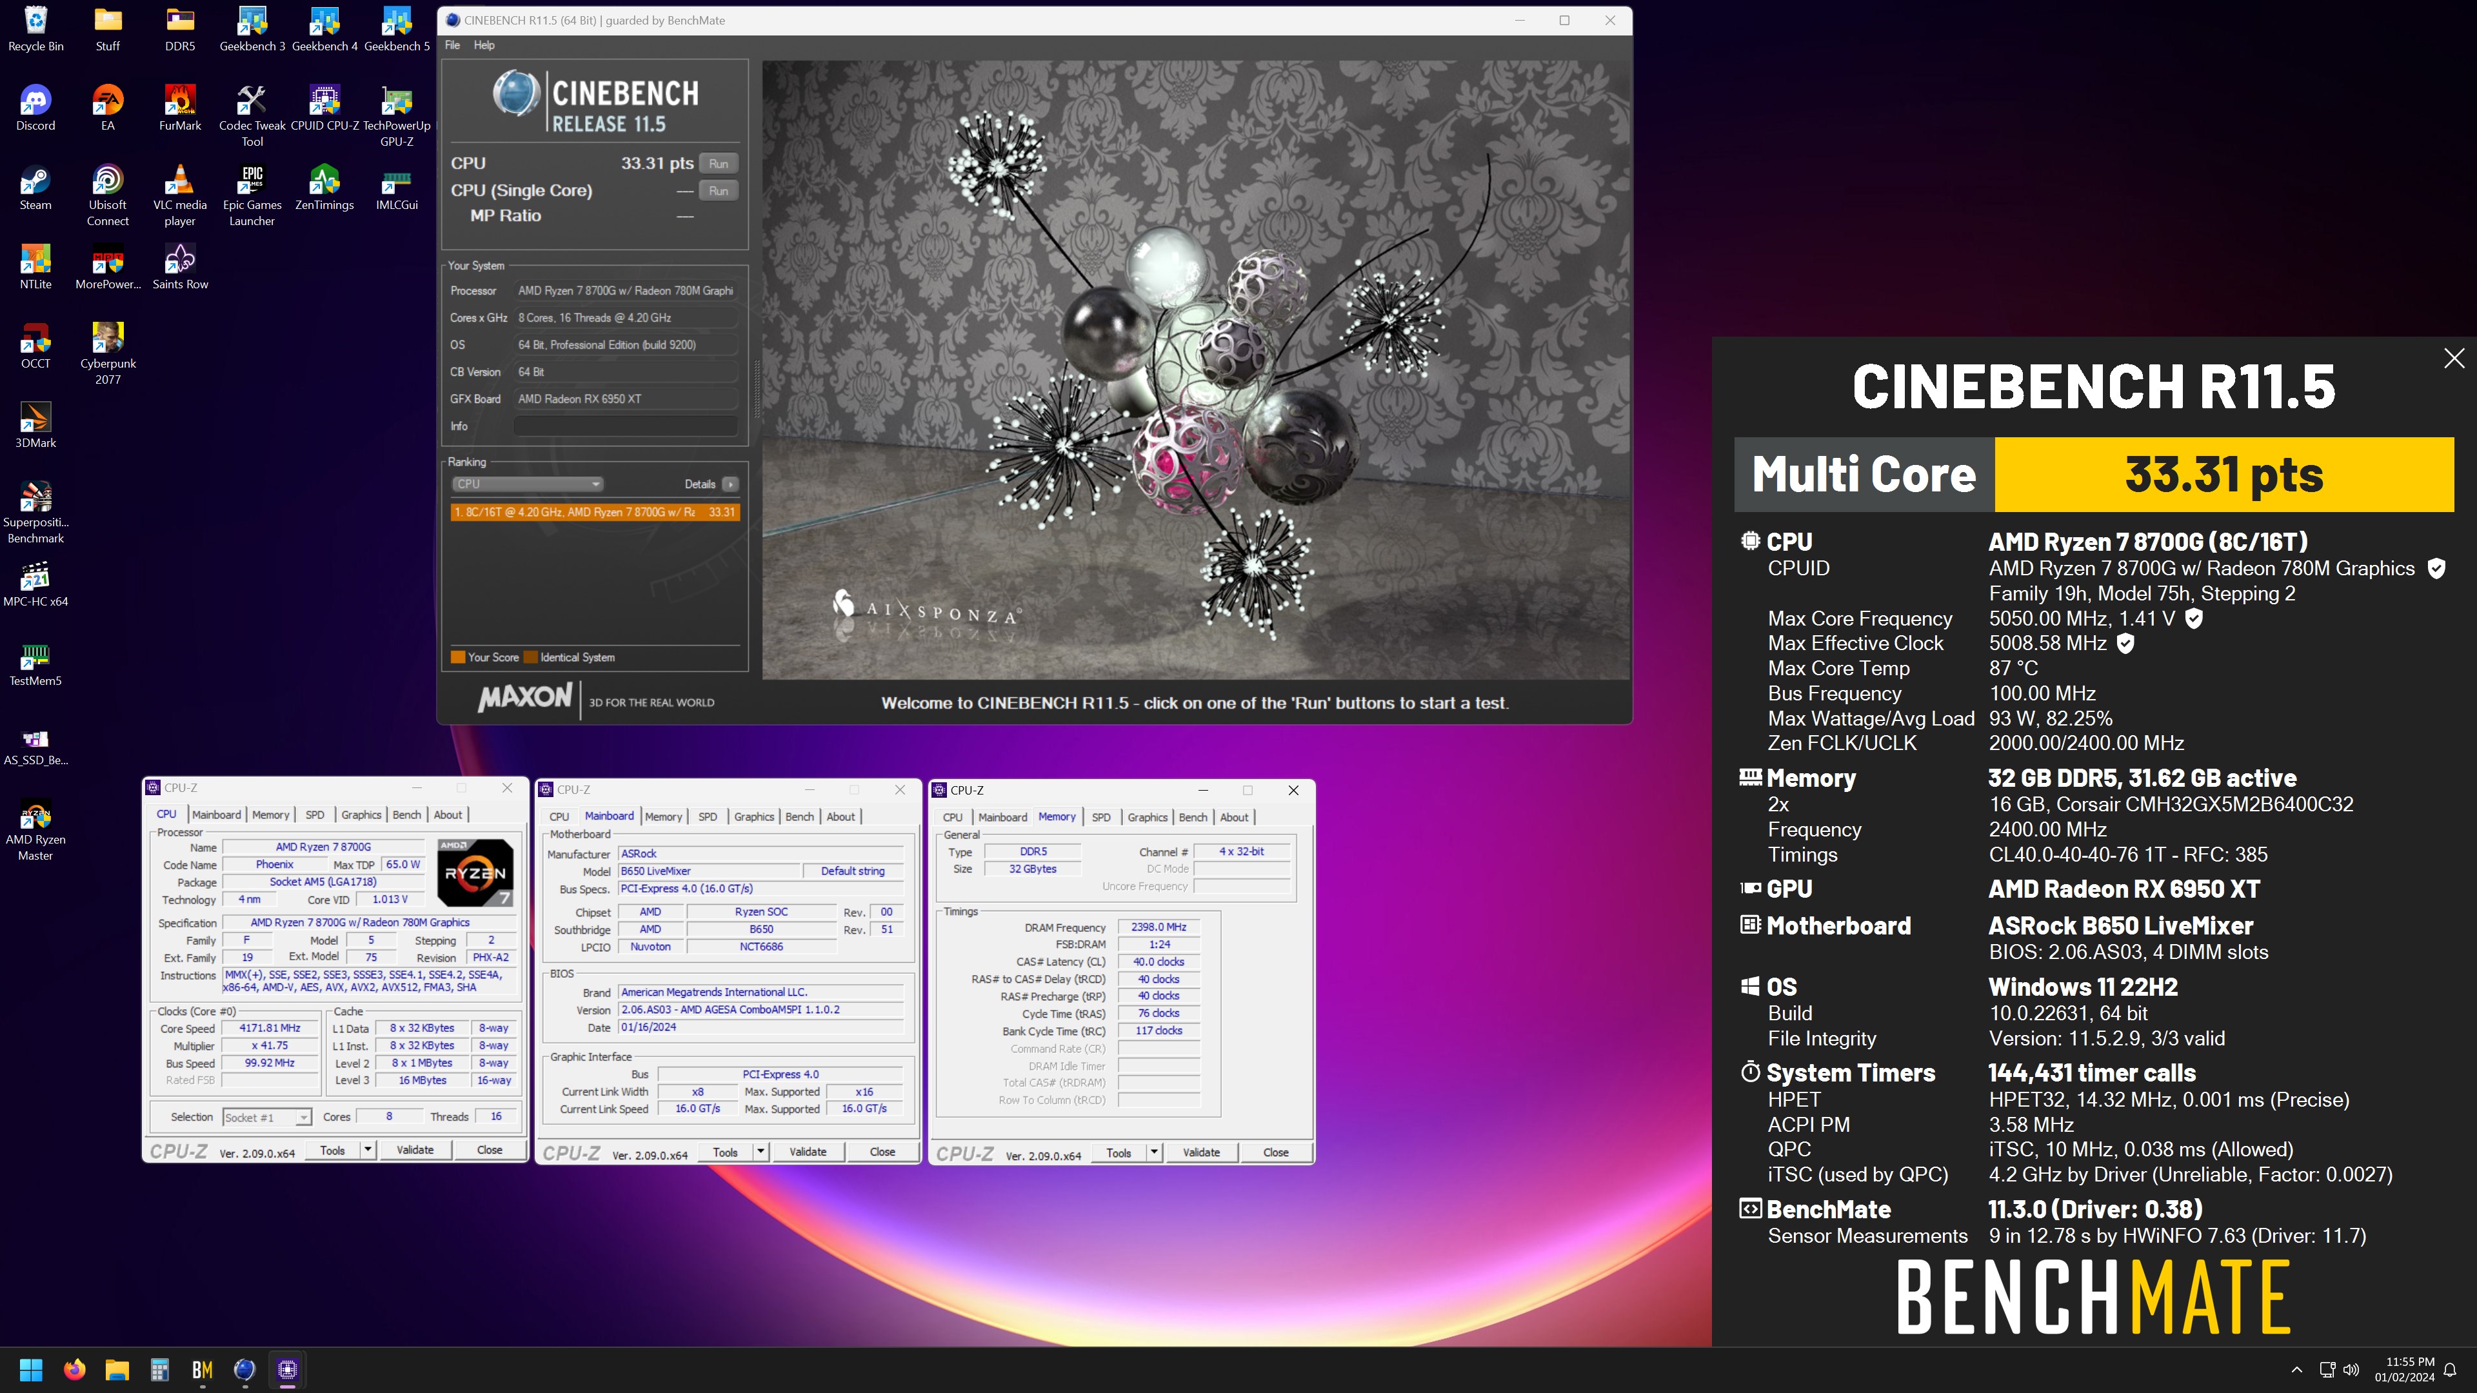Image resolution: width=2477 pixels, height=1393 pixels.
Task: Open the Ranking CPU dropdown
Action: click(x=527, y=484)
